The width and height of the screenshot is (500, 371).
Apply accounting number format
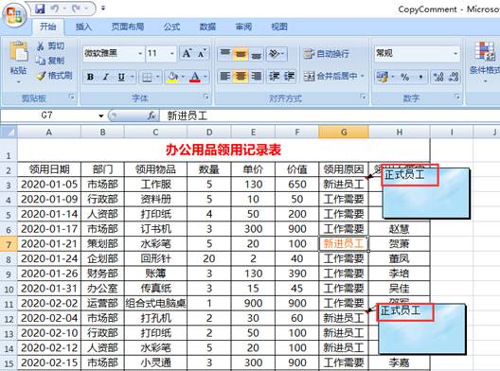click(382, 77)
